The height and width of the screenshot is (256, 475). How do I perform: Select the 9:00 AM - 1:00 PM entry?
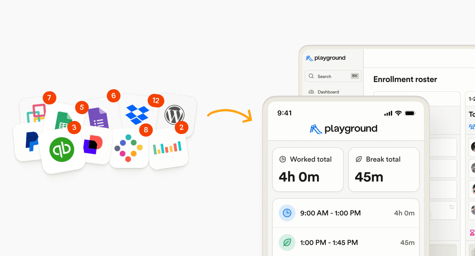346,213
